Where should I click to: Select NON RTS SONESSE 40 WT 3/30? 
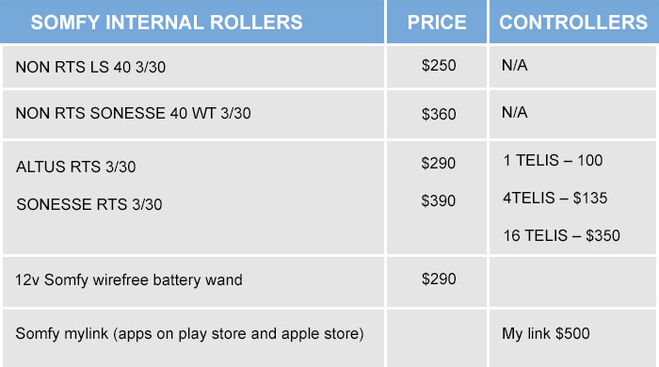[x=134, y=113]
